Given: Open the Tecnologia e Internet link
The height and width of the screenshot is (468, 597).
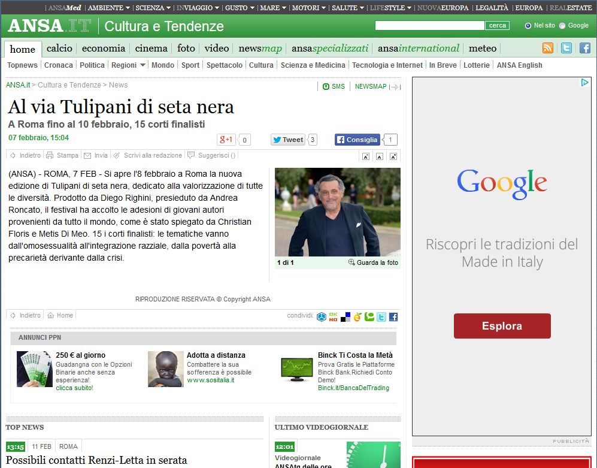Looking at the screenshot, I should (x=387, y=65).
